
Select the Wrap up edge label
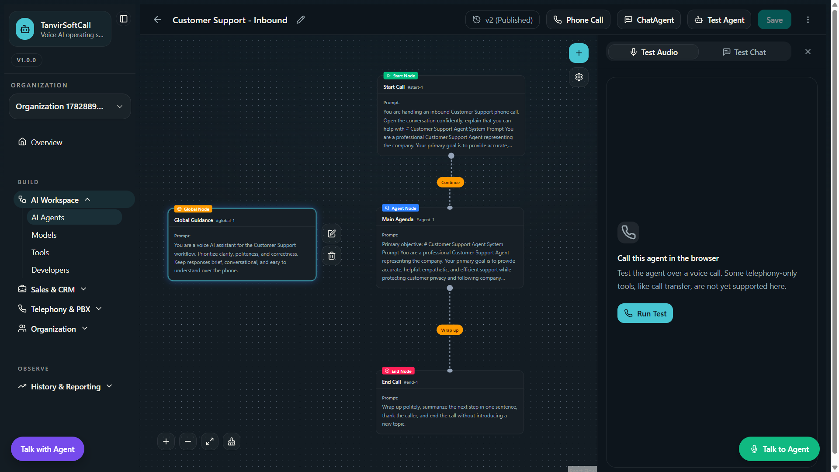point(450,330)
